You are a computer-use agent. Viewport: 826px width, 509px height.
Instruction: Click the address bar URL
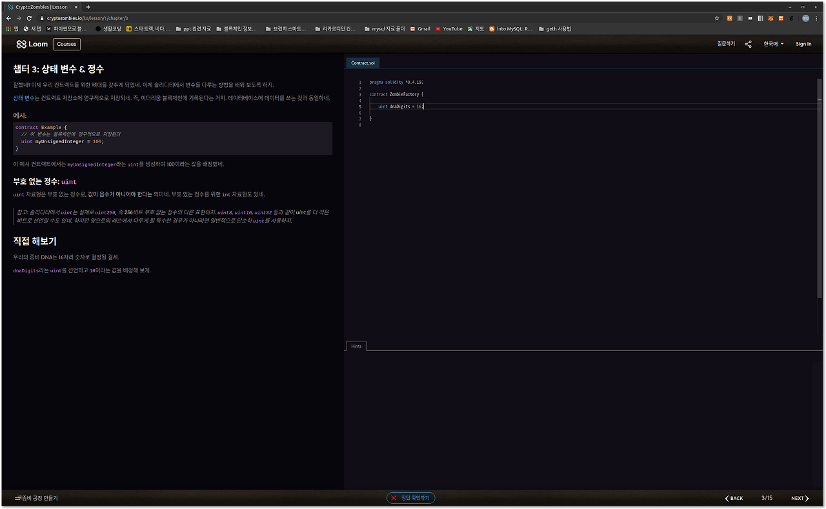[87, 18]
